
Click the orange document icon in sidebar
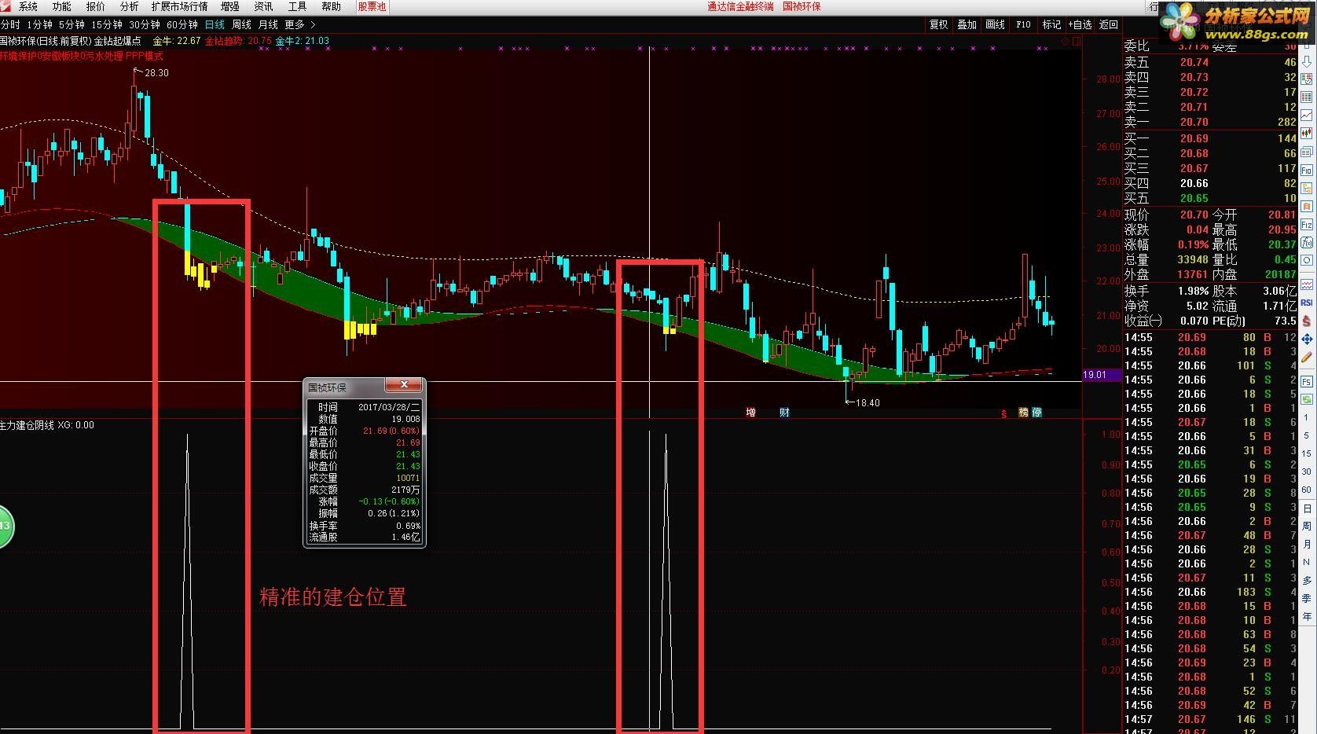(1307, 206)
